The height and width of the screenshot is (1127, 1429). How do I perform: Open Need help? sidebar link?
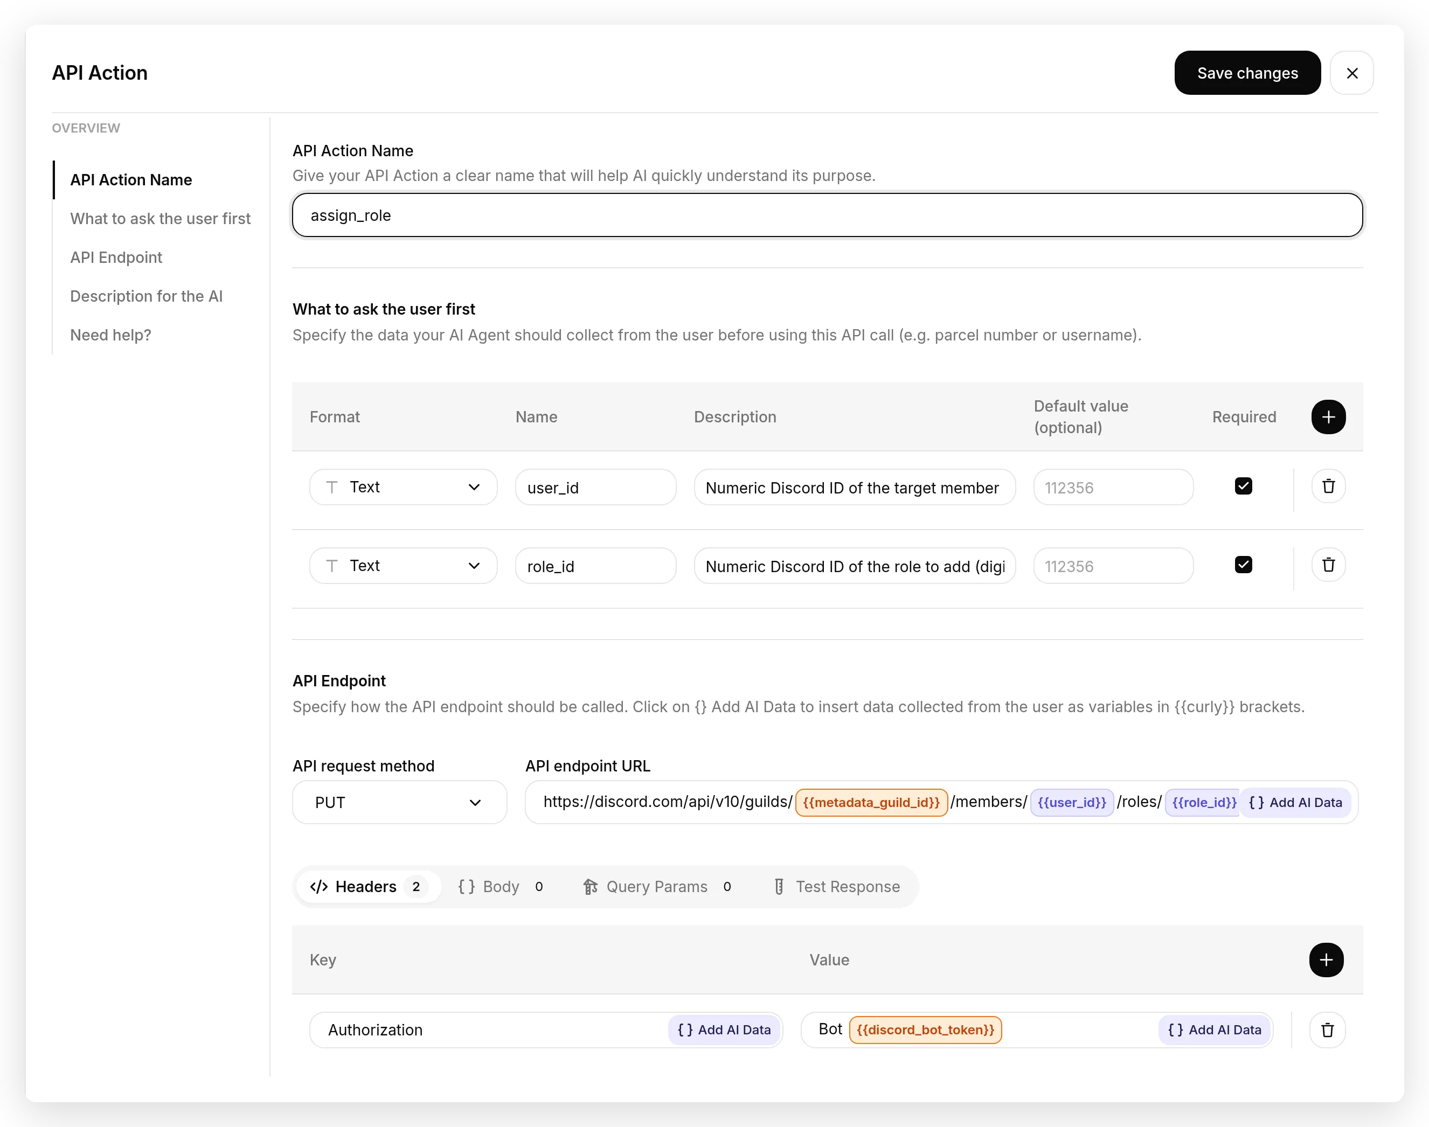coord(111,335)
